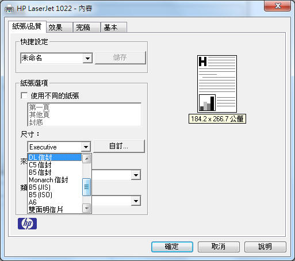Screen dimensions: 295x261
Task: Confirm with the 確定 button
Action: click(x=172, y=247)
